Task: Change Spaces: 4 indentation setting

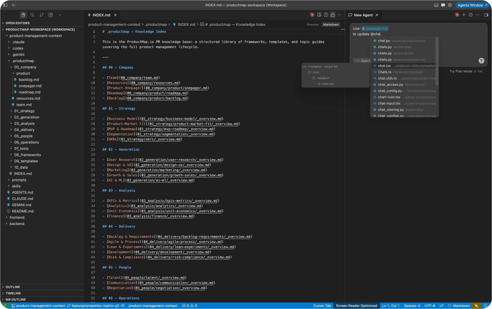Action: click(412, 306)
